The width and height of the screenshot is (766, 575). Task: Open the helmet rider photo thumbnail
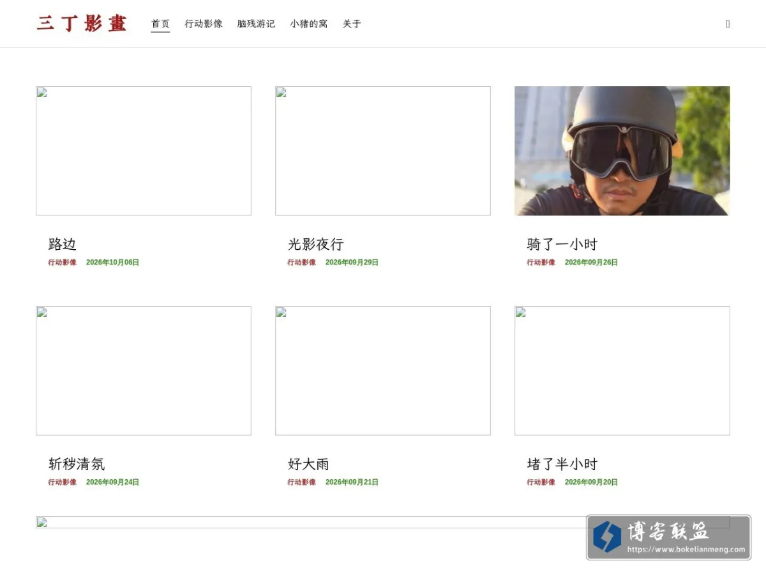point(622,151)
